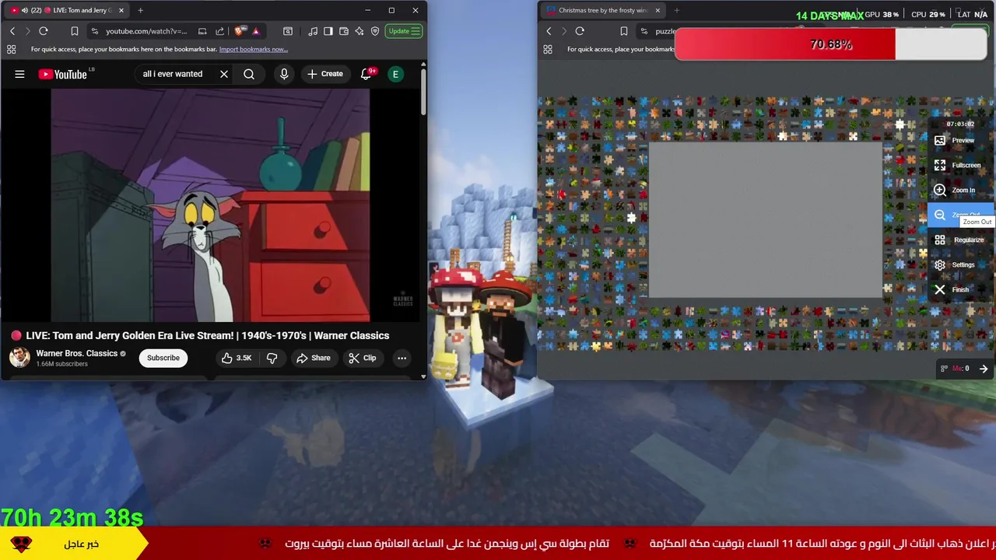Open puzzle Preview image

pyautogui.click(x=961, y=140)
